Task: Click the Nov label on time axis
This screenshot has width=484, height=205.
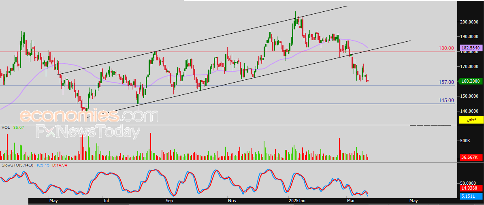Action: click(x=233, y=201)
